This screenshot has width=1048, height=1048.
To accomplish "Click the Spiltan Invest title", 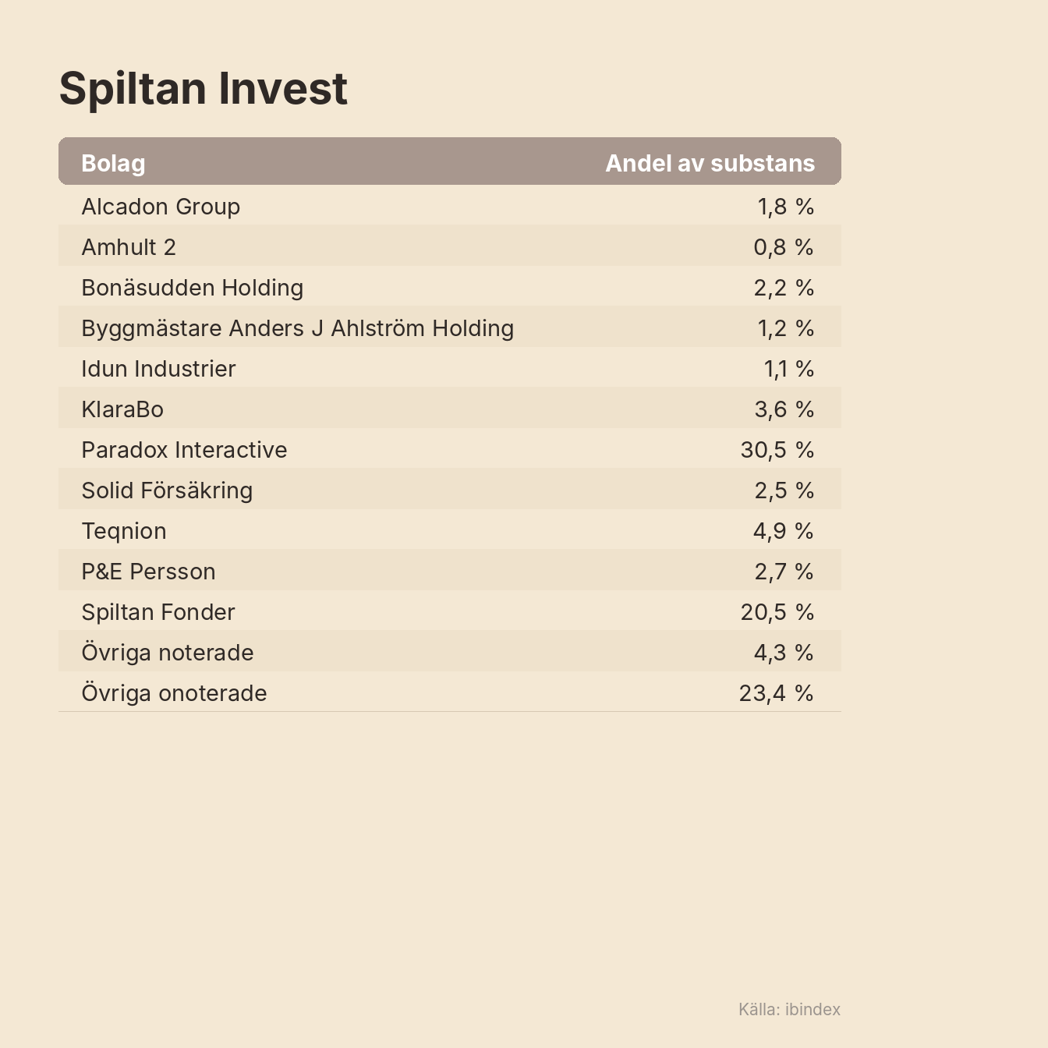I will [x=204, y=88].
